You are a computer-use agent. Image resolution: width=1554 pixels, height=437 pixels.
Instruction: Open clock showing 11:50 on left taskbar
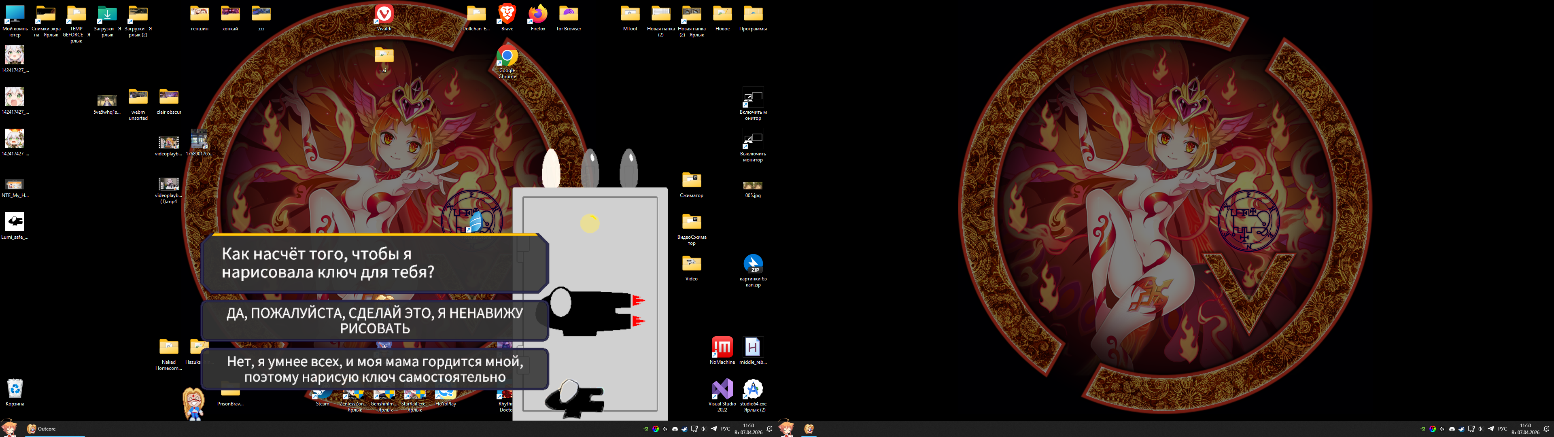[748, 429]
